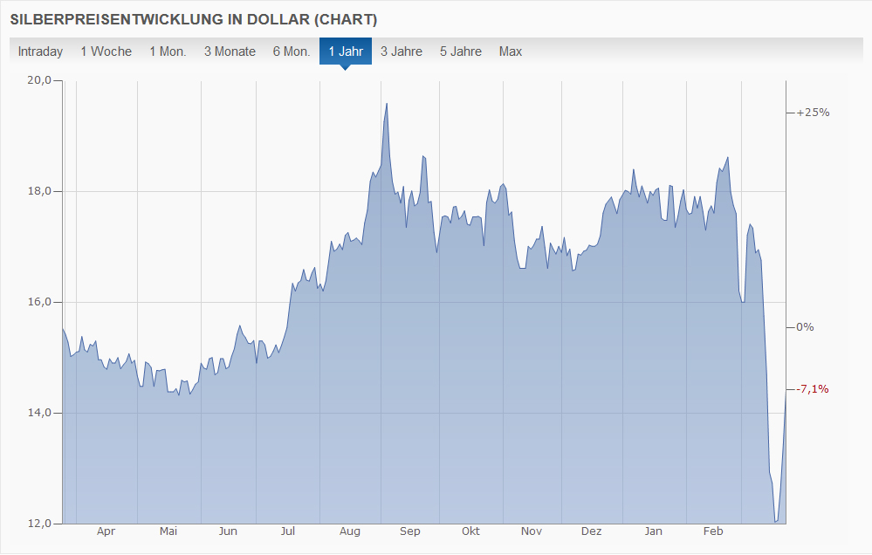872x555 pixels.
Task: Select the 1 Woche time range
Action: point(106,51)
